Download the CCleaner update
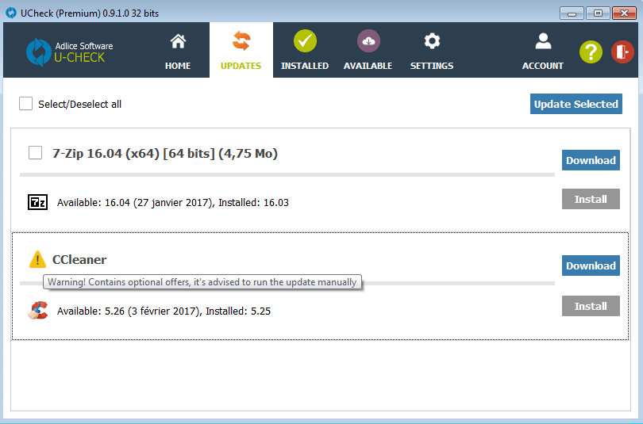 point(591,265)
